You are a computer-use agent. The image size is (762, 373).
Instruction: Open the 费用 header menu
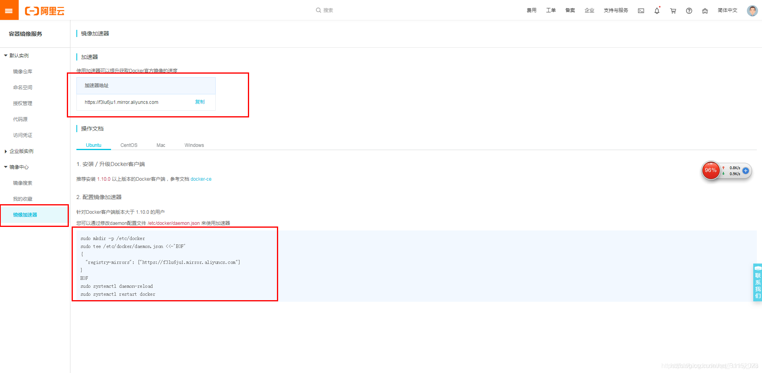[x=532, y=10]
